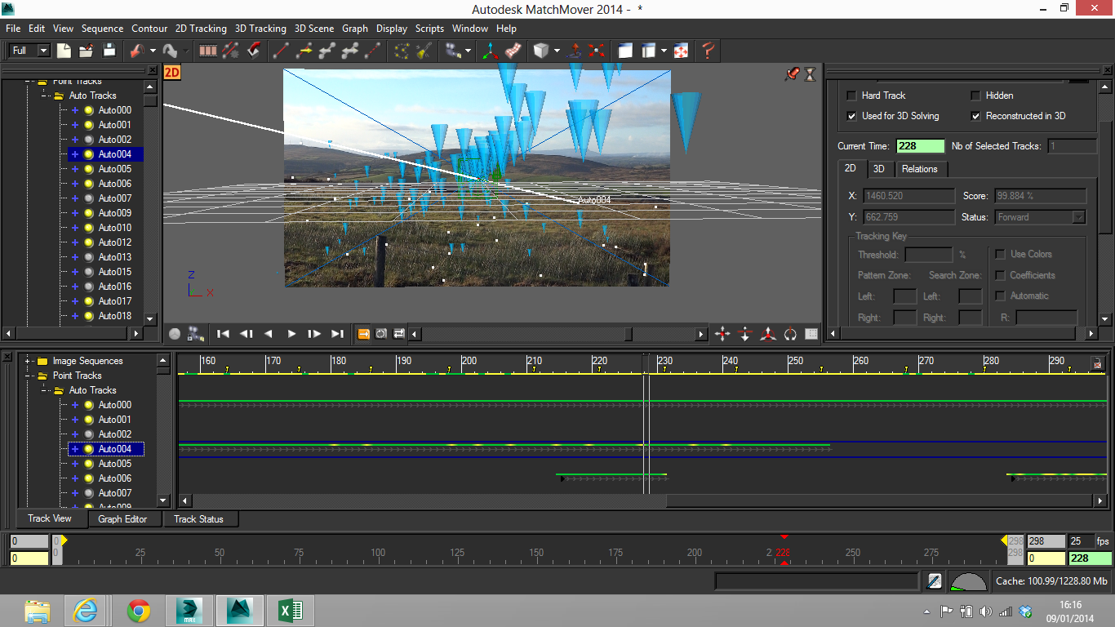Click the play forward button
Screen dimensions: 1115x627
click(x=291, y=334)
